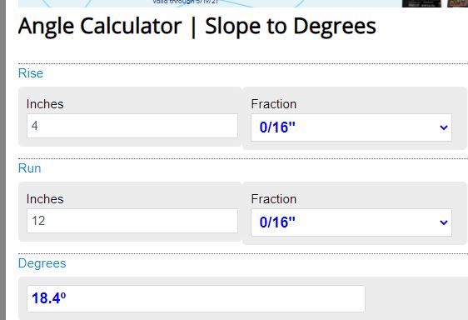Click the Inches label in the Rise section

pos(45,104)
